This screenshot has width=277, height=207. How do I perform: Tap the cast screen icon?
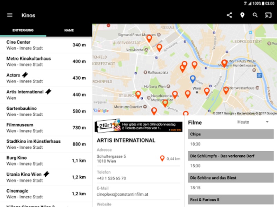(268, 15)
